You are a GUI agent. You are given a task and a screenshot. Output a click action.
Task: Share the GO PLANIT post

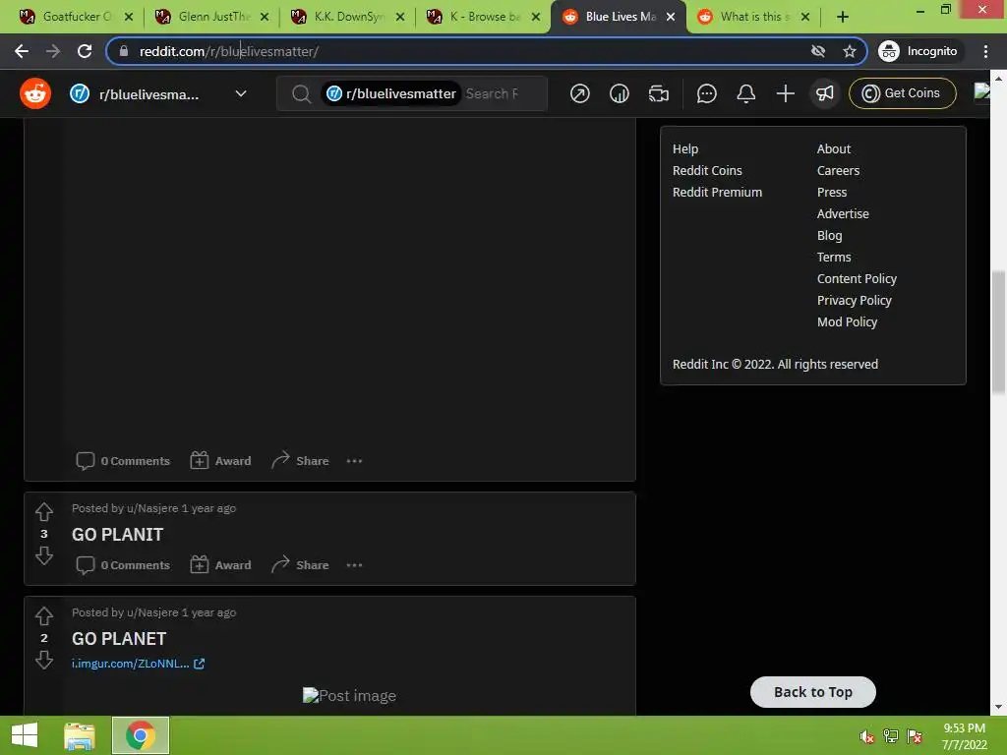tap(300, 565)
